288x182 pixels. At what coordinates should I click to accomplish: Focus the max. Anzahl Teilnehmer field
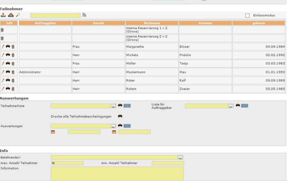(67, 163)
